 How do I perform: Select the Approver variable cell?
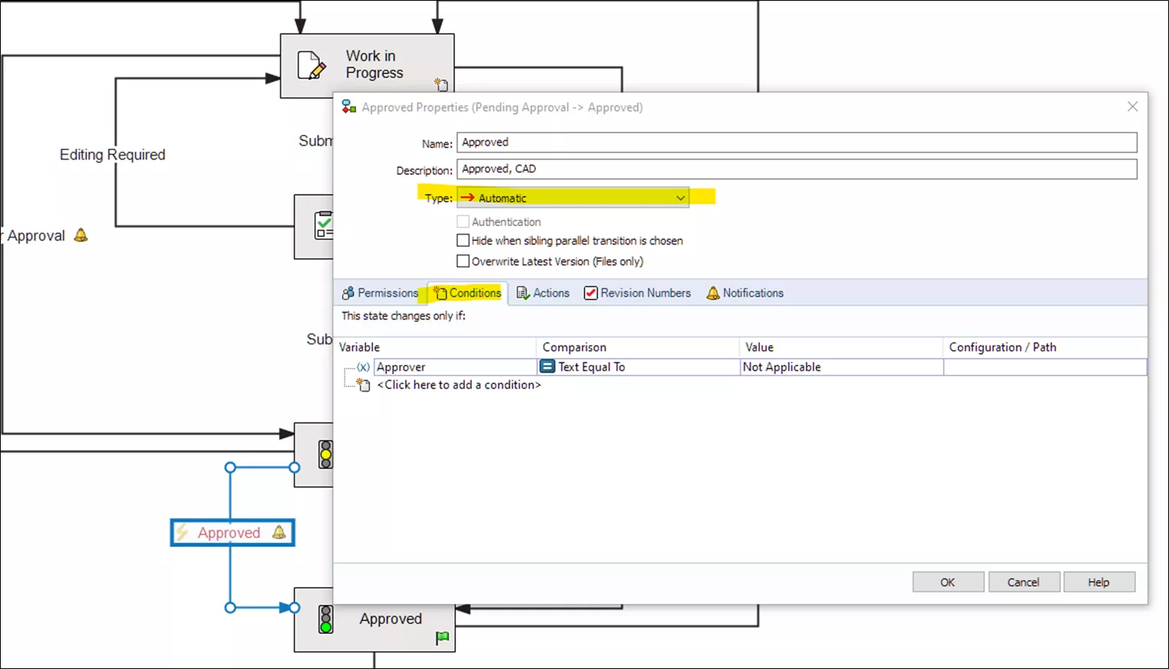[454, 367]
